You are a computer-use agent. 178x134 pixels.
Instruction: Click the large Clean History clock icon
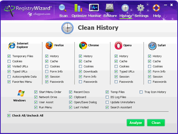coord(67,28)
